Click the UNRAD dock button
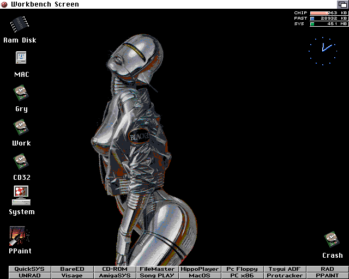 [30, 275]
